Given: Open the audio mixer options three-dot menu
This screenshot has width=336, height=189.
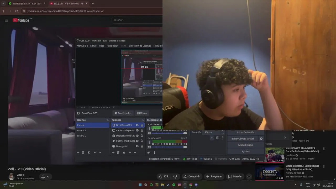Looking at the screenshot, I should (x=154, y=153).
